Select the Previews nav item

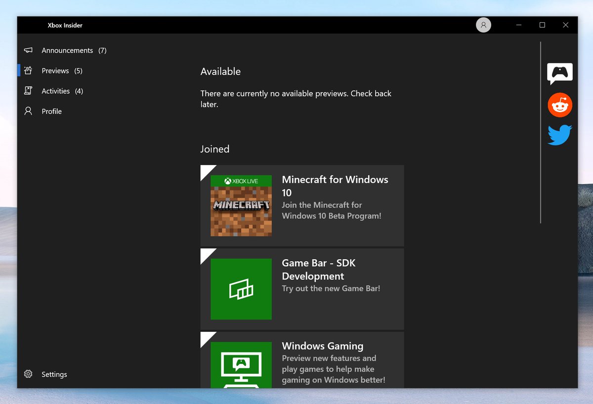click(62, 71)
